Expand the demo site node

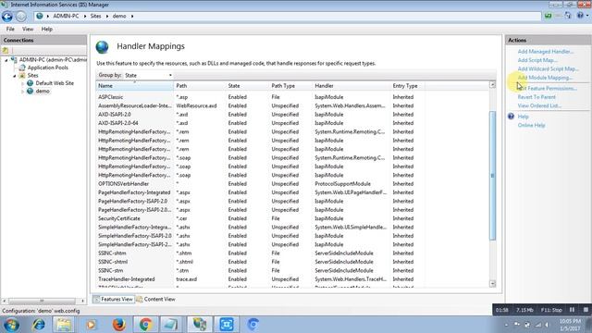(x=22, y=92)
